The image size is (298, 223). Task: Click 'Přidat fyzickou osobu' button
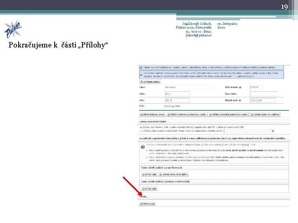pyautogui.click(x=152, y=114)
